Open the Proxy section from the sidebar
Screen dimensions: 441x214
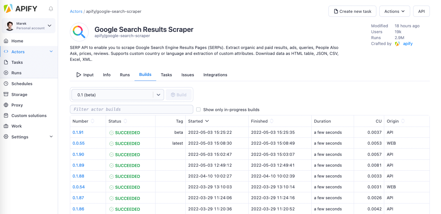click(x=16, y=105)
